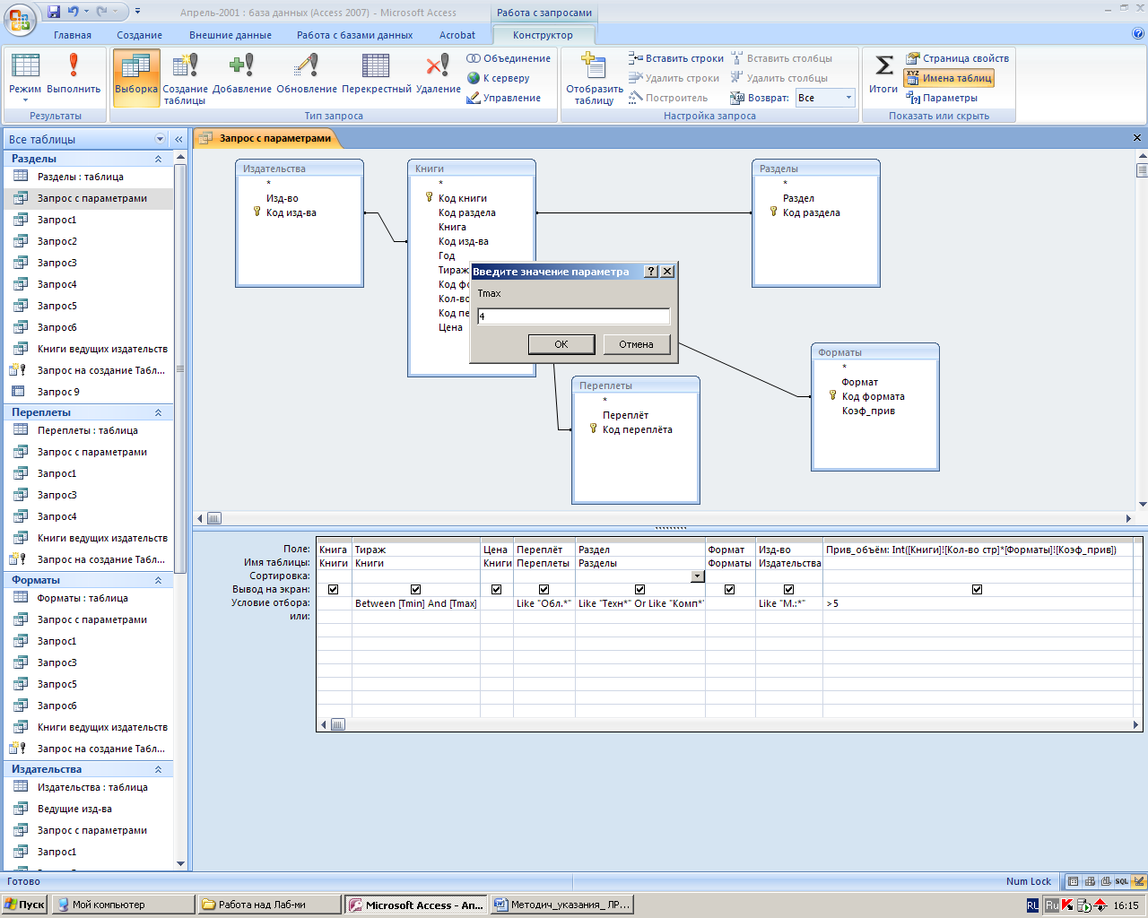The height and width of the screenshot is (918, 1148).
Task: Click Отобразить таблицу to show tables
Action: pos(594,79)
